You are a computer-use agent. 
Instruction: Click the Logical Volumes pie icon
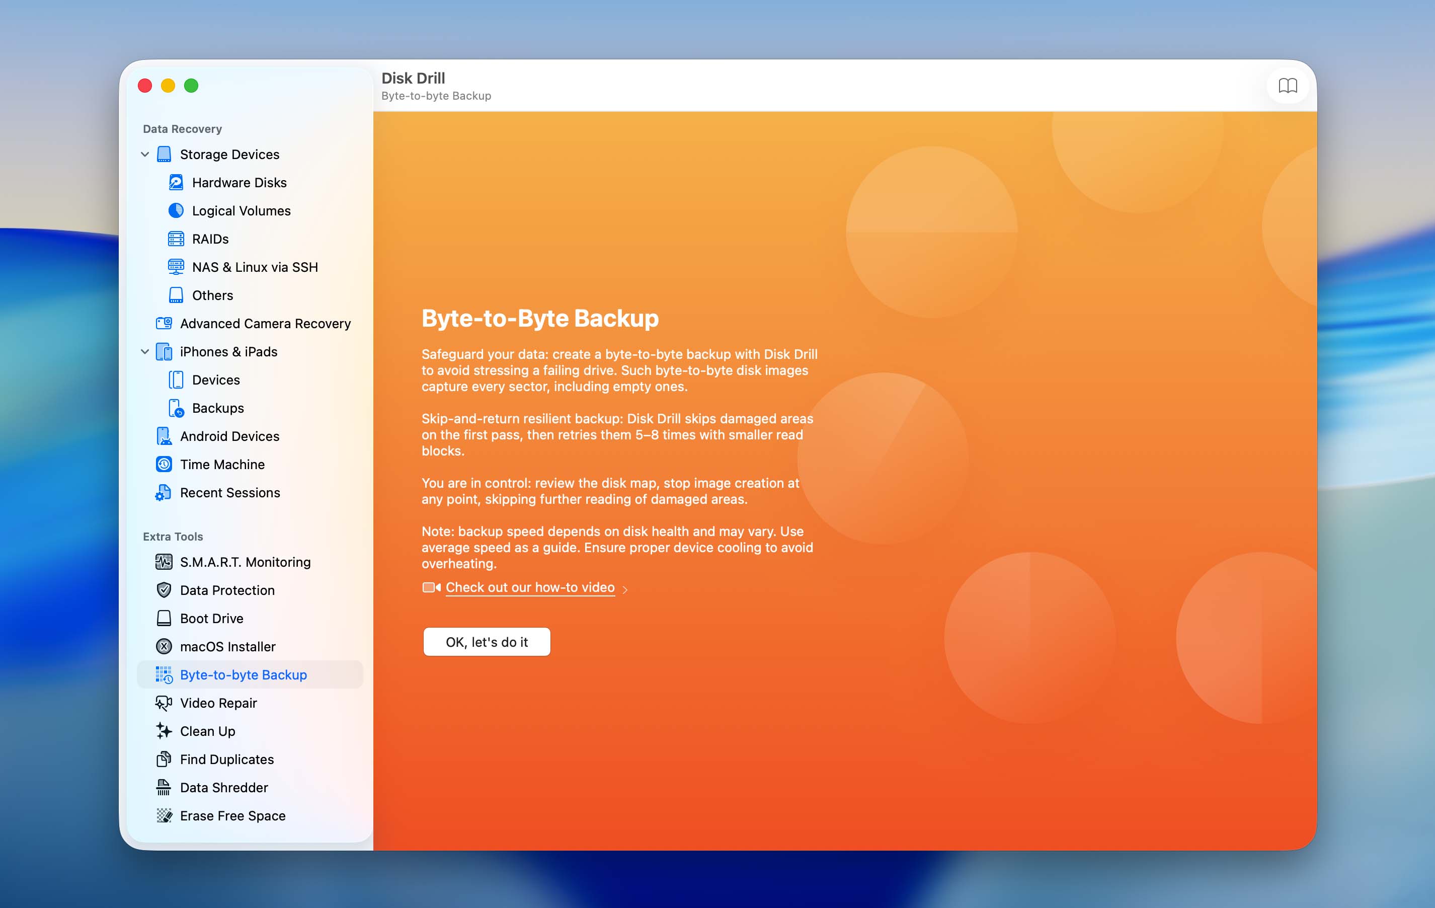coord(176,210)
